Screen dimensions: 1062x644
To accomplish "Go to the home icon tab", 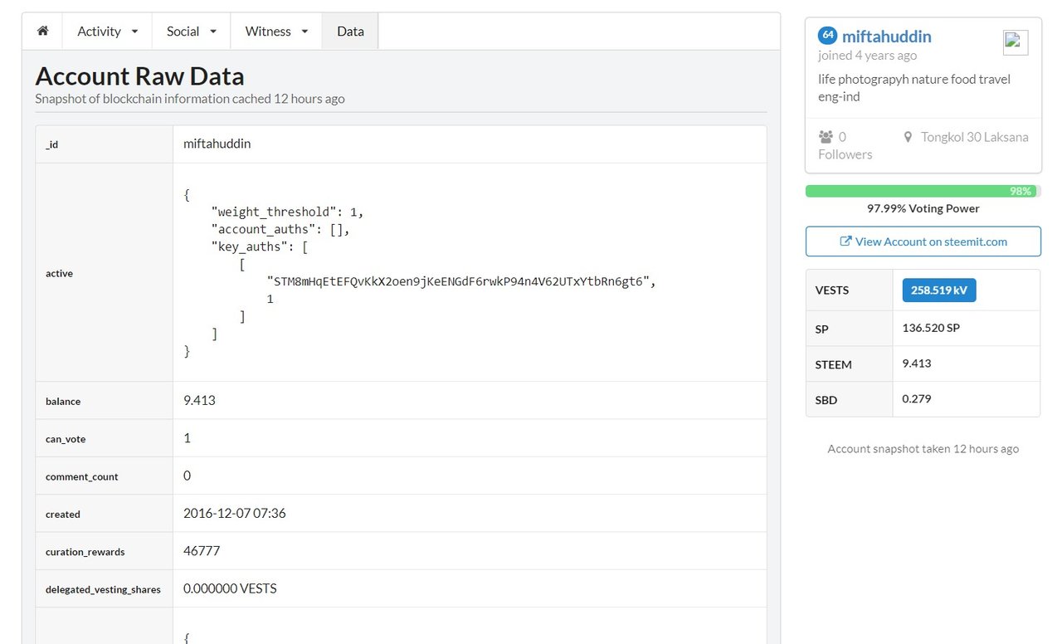I will [42, 31].
